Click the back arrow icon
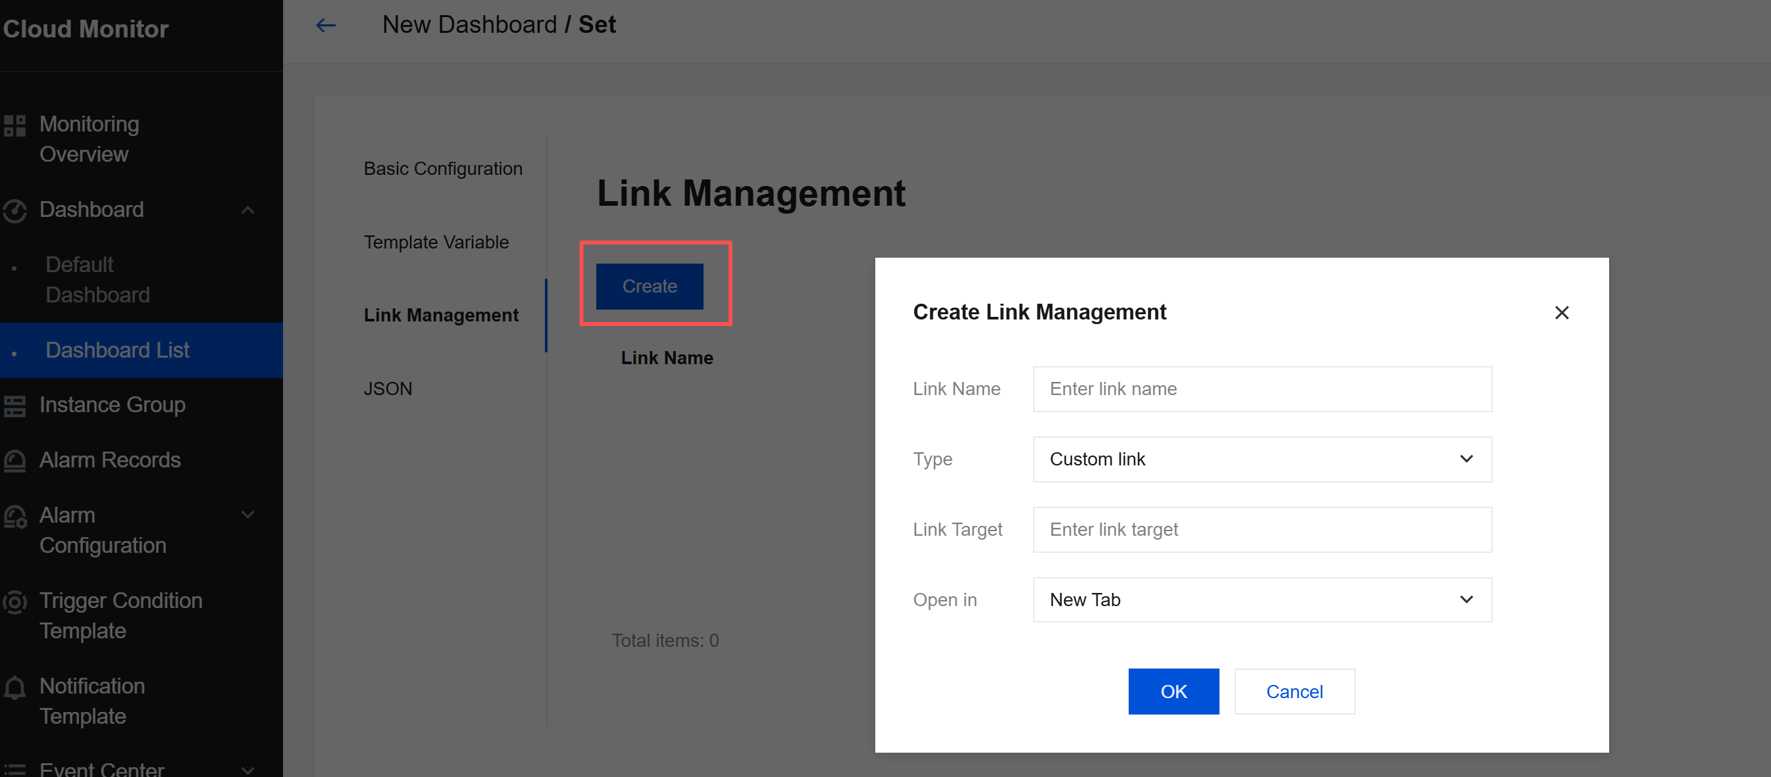 (x=326, y=26)
